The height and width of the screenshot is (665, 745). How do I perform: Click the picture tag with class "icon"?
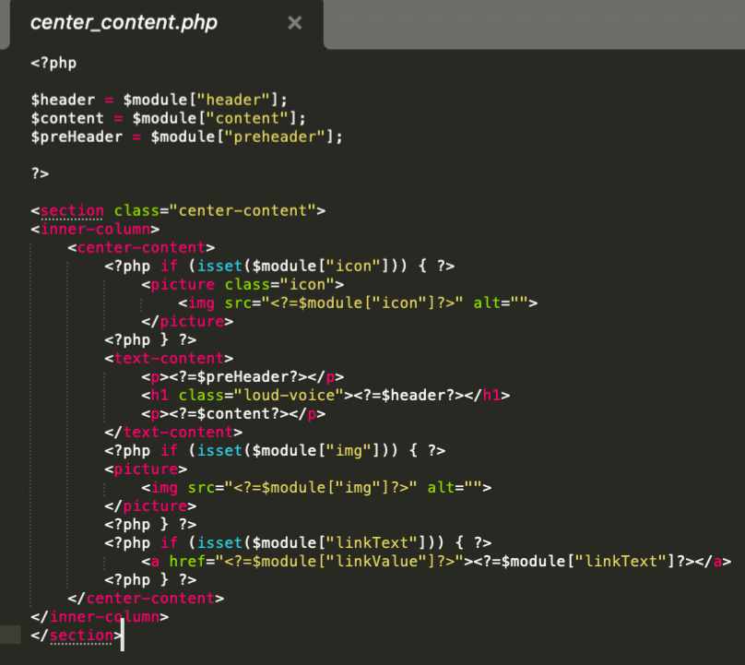coord(242,284)
